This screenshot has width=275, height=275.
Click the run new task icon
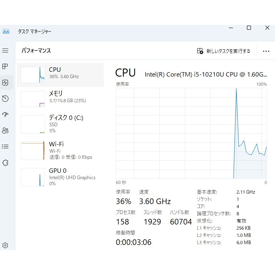200,51
